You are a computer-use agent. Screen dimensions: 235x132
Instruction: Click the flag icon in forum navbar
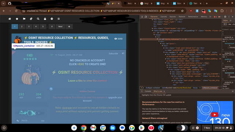pyautogui.click(x=24, y=19)
